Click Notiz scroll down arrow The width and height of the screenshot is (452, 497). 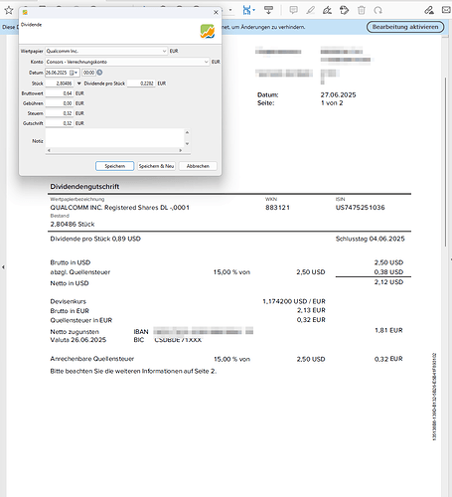tap(187, 144)
